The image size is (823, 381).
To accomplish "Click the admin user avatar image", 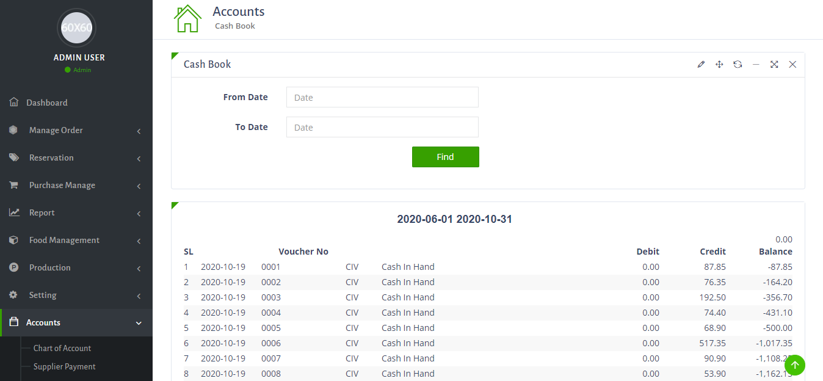I will [x=76, y=28].
